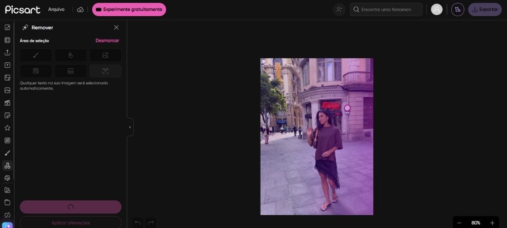Click Experimente gratuitamente button
507x228 pixels.
coord(129,9)
